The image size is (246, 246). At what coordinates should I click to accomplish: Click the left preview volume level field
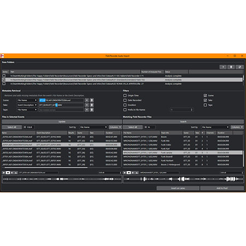click(110, 173)
